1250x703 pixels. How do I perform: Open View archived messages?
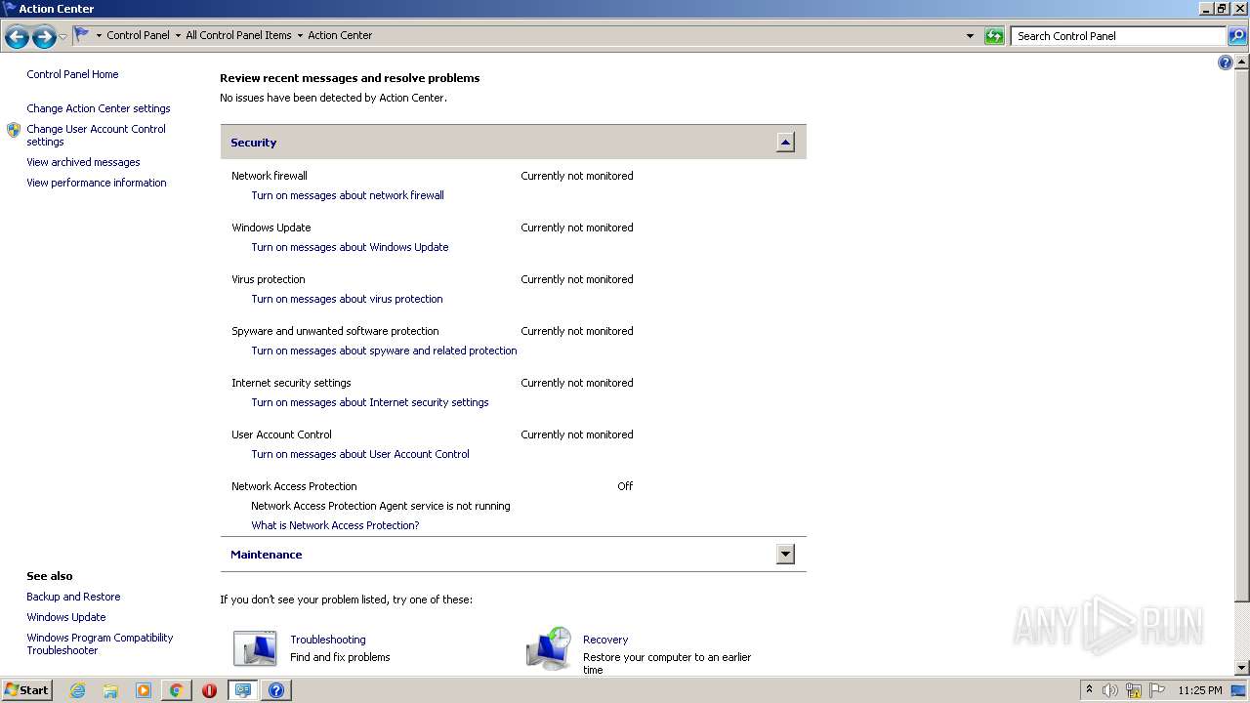[83, 162]
